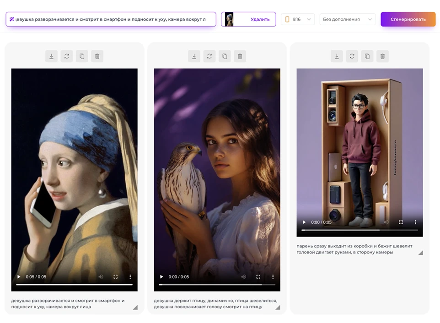Copy the girl with hawk card prompt
Image resolution: width=440 pixels, height=323 pixels.
(x=225, y=56)
